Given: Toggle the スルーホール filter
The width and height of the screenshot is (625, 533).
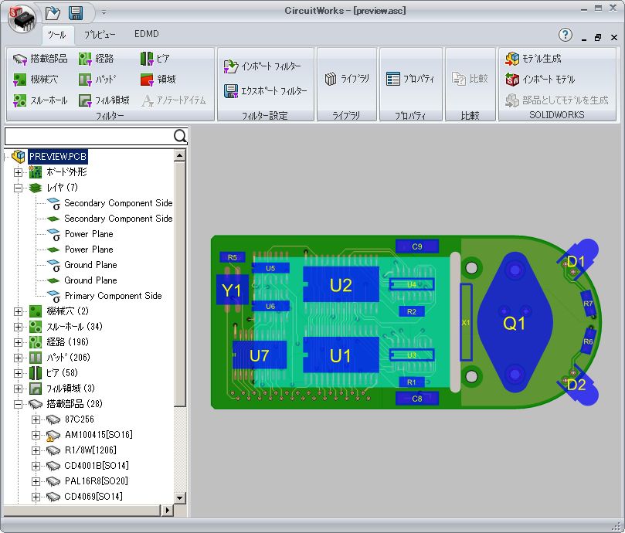Looking at the screenshot, I should click(40, 100).
